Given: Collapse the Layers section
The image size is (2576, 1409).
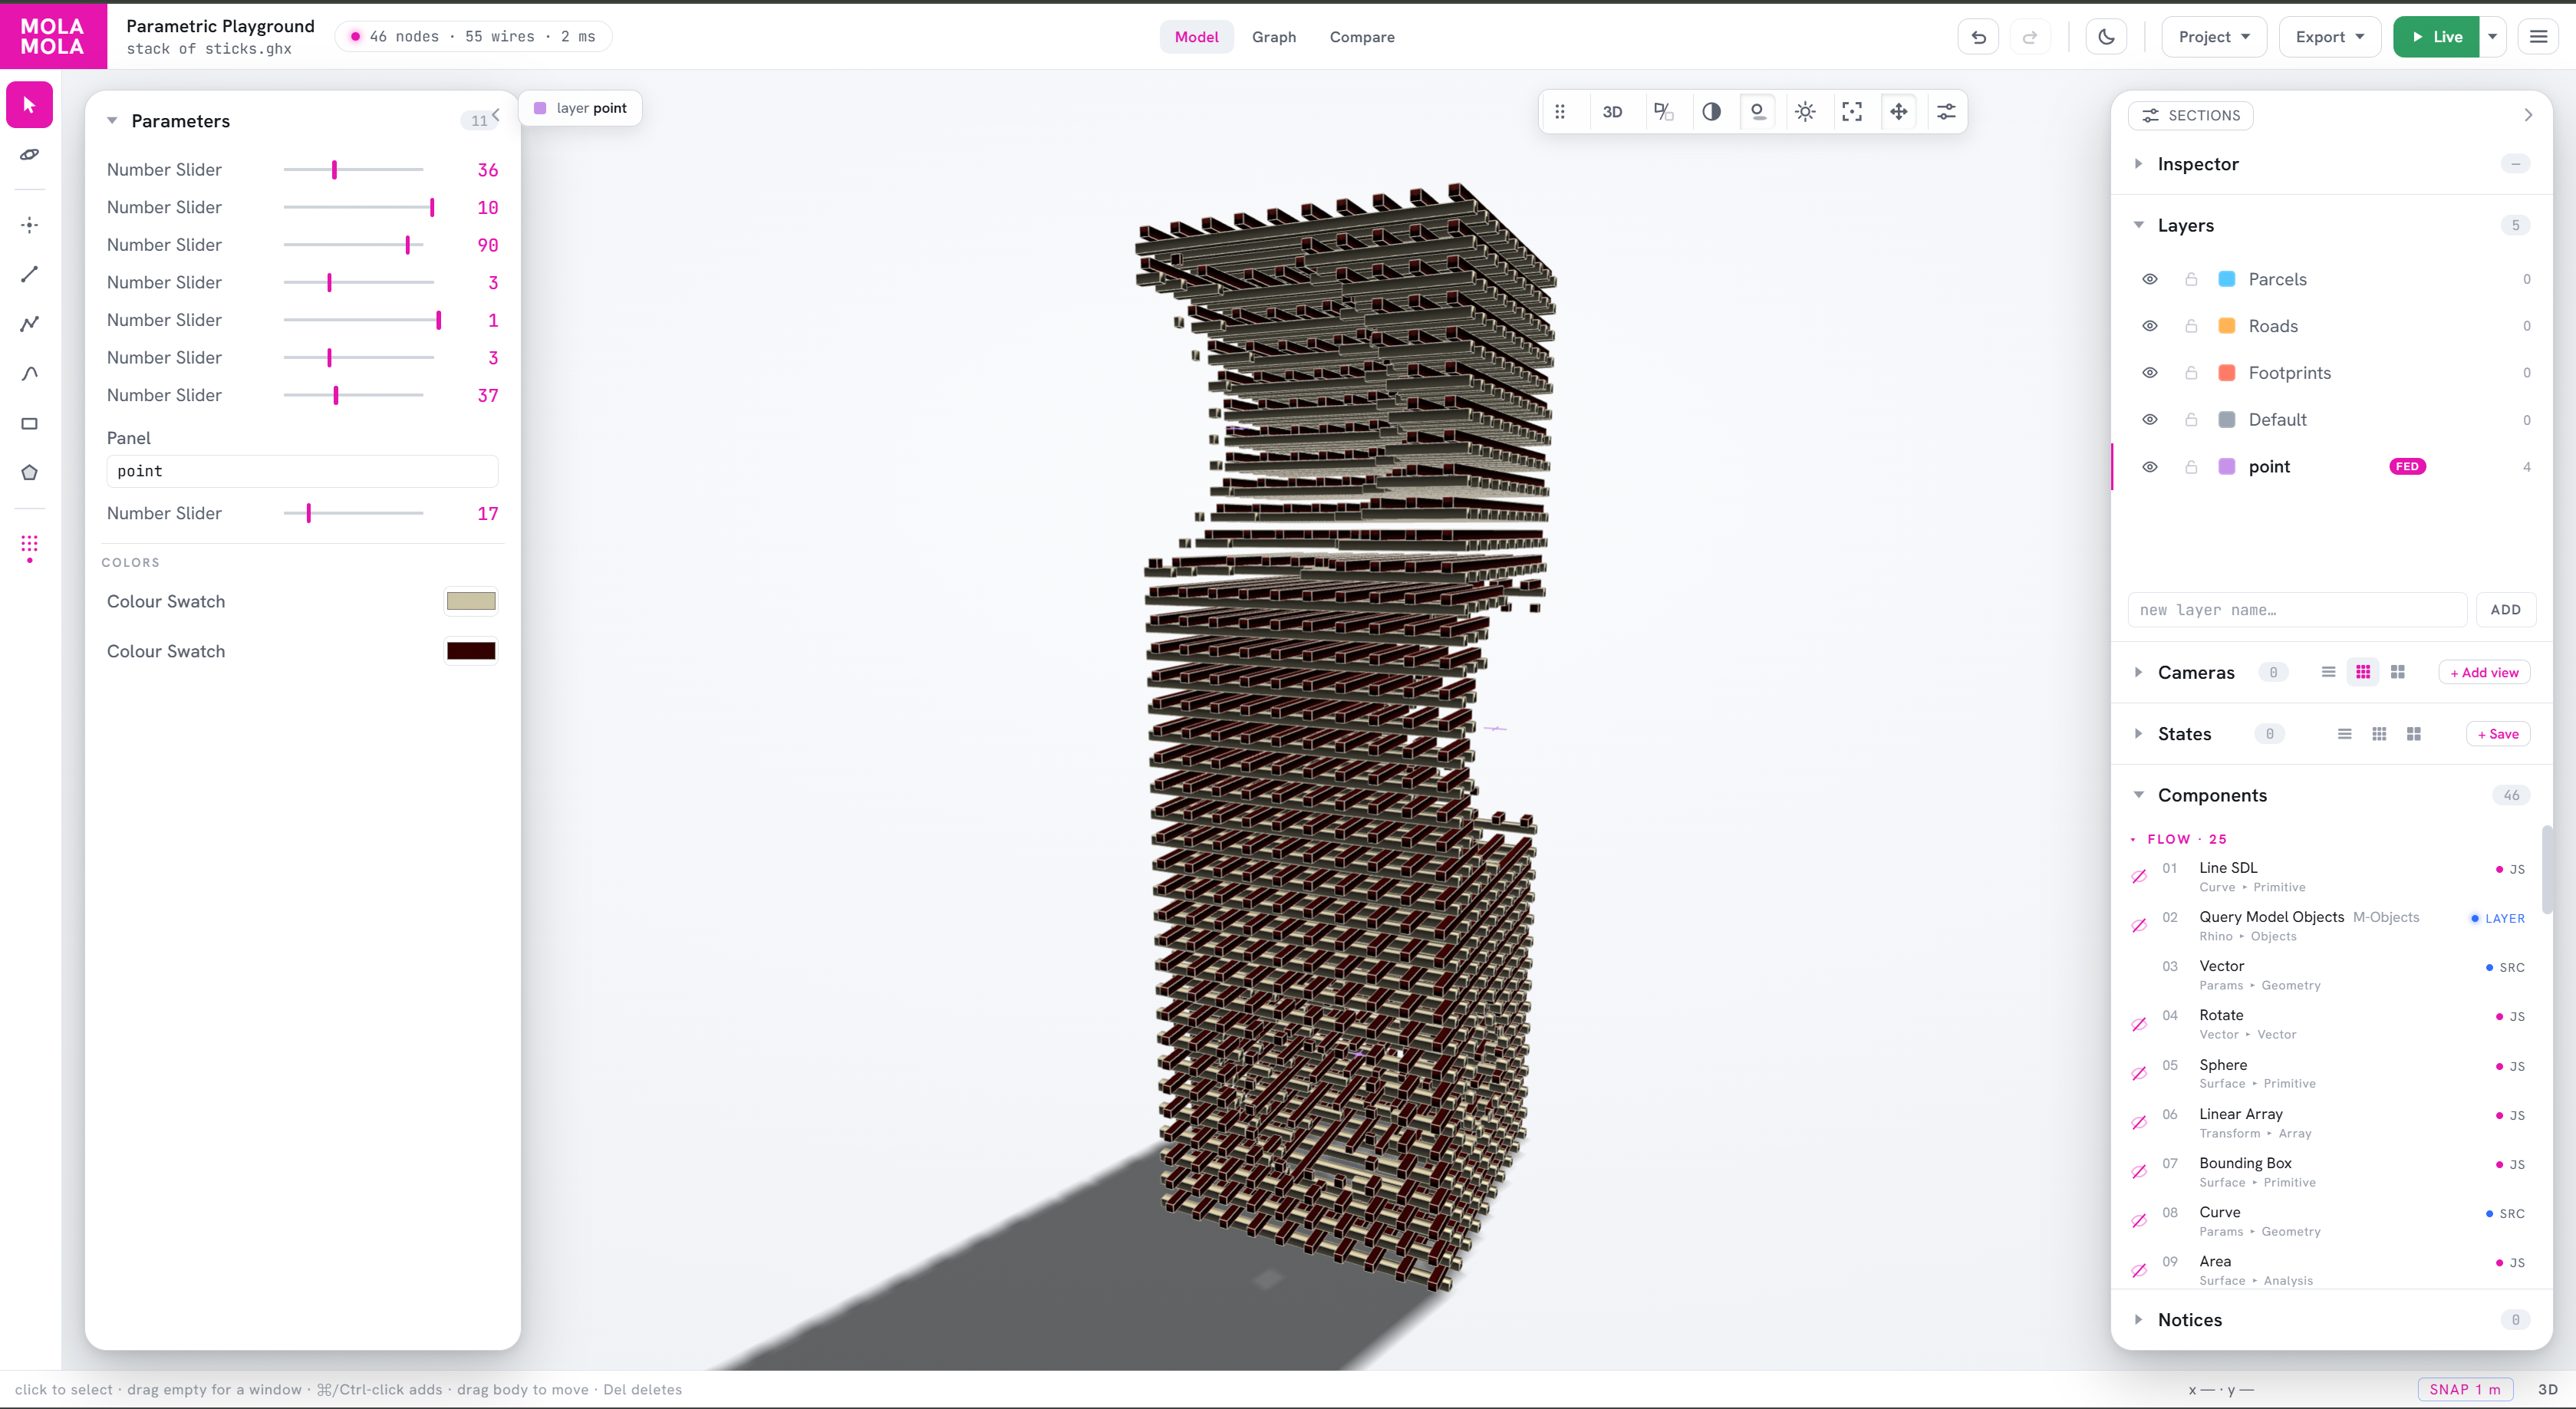Looking at the screenshot, I should (x=2138, y=225).
